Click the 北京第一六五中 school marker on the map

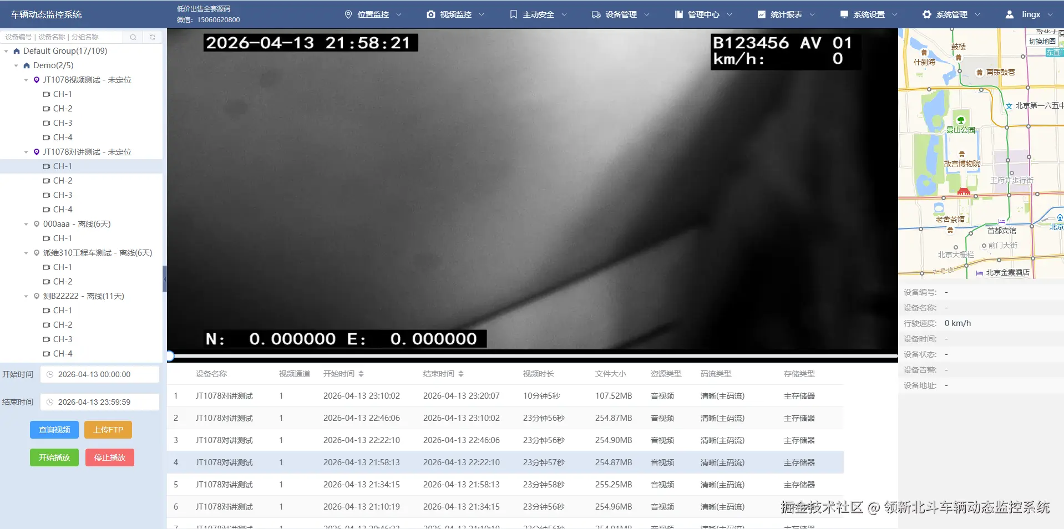(1009, 106)
